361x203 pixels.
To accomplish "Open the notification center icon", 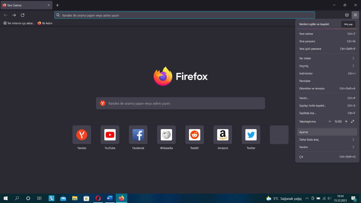I will pyautogui.click(x=353, y=198).
